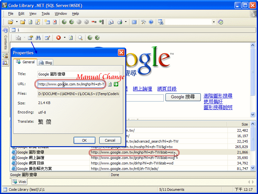
Task: Click the 繁 traditional translate character
Action: [x=40, y=122]
